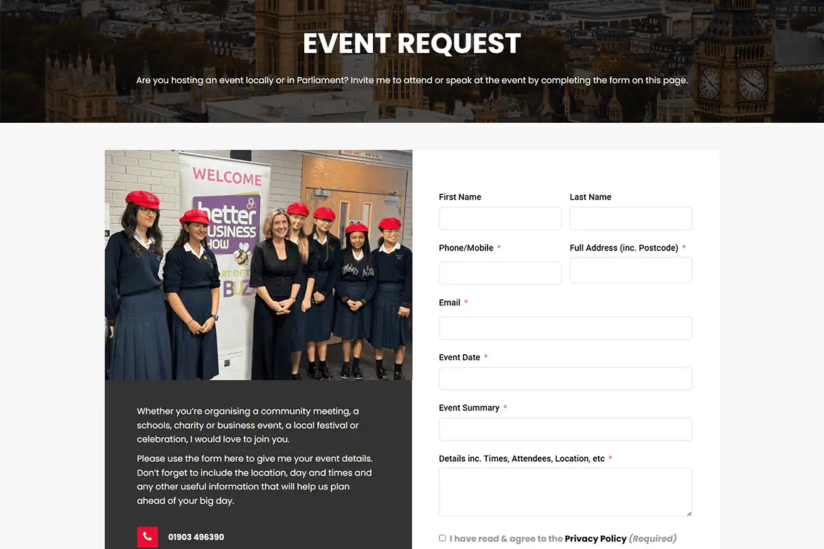Click into the Last Name field
This screenshot has height=549, width=824.
point(631,219)
